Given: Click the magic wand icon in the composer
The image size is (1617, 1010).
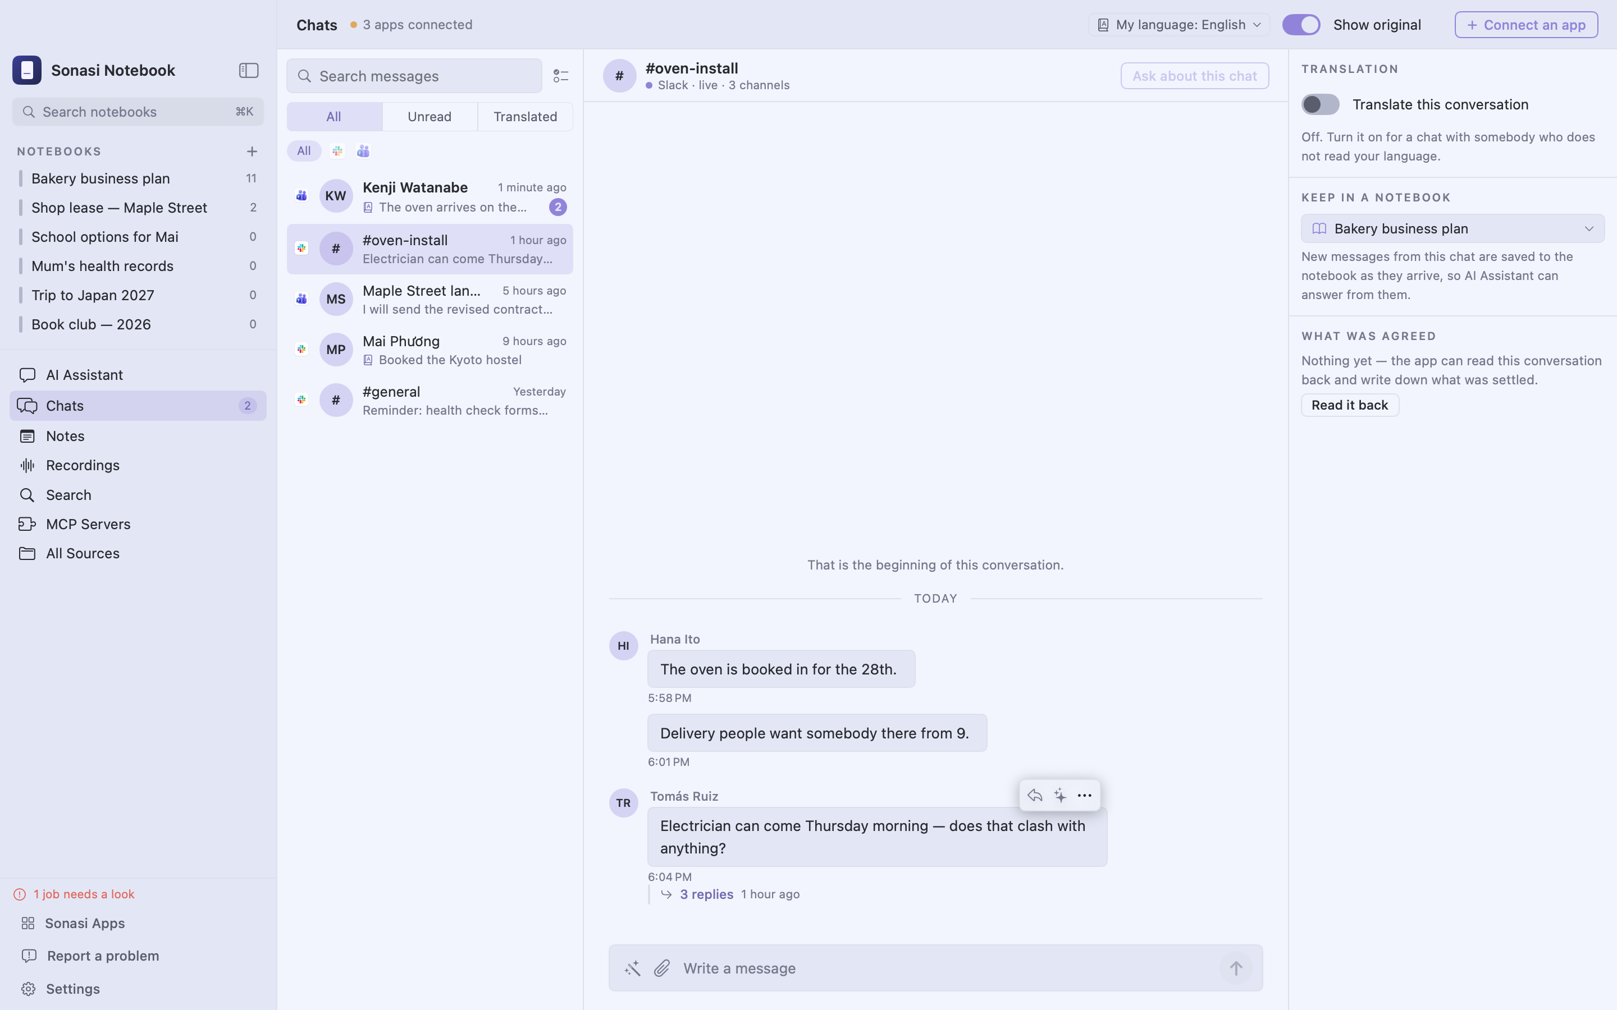Looking at the screenshot, I should click(x=632, y=968).
